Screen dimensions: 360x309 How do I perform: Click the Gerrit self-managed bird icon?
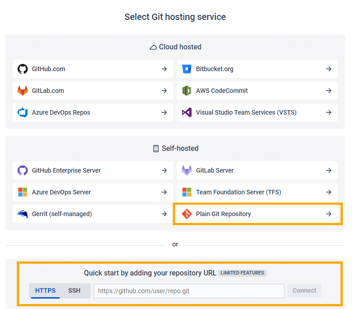coord(23,214)
